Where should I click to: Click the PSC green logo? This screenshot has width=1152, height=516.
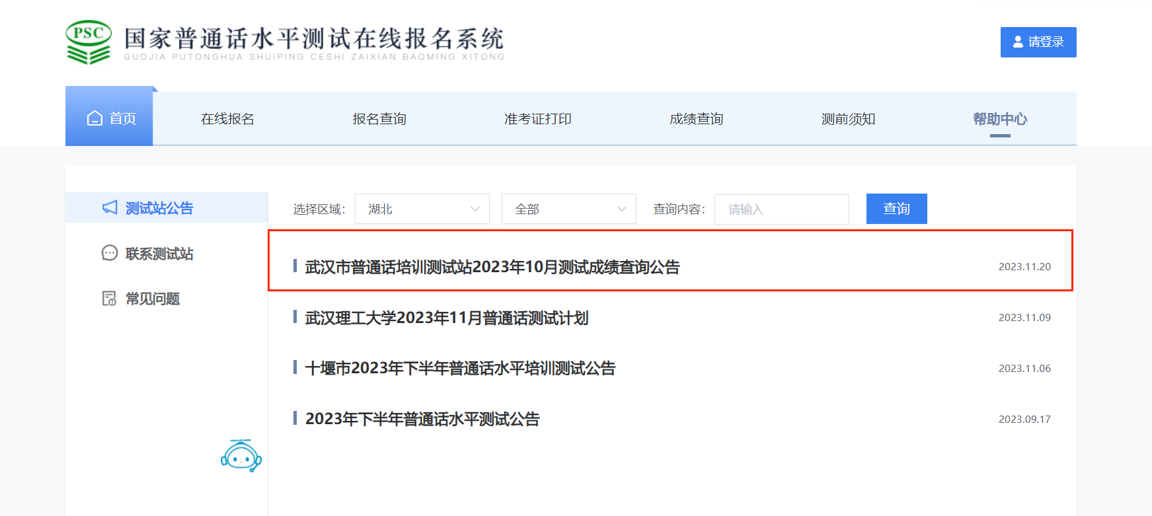[89, 42]
